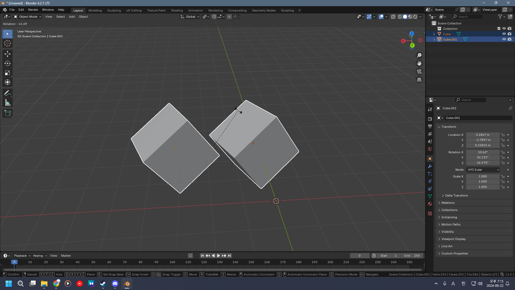Select the Scale tool in toolbar
Screen dimensions: 515x290
click(8, 73)
